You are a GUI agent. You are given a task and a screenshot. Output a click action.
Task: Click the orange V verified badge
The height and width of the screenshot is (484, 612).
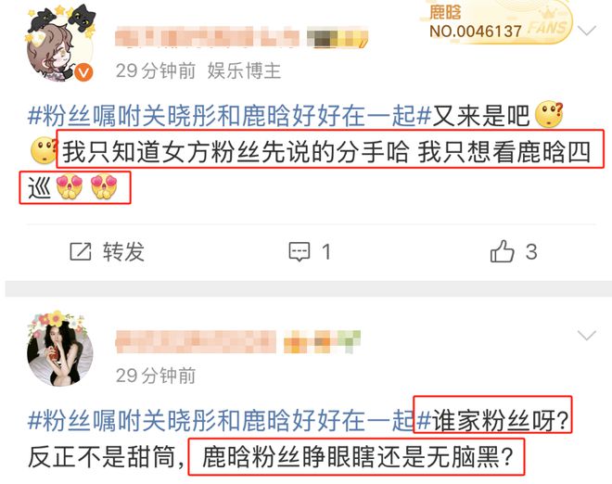(83, 72)
